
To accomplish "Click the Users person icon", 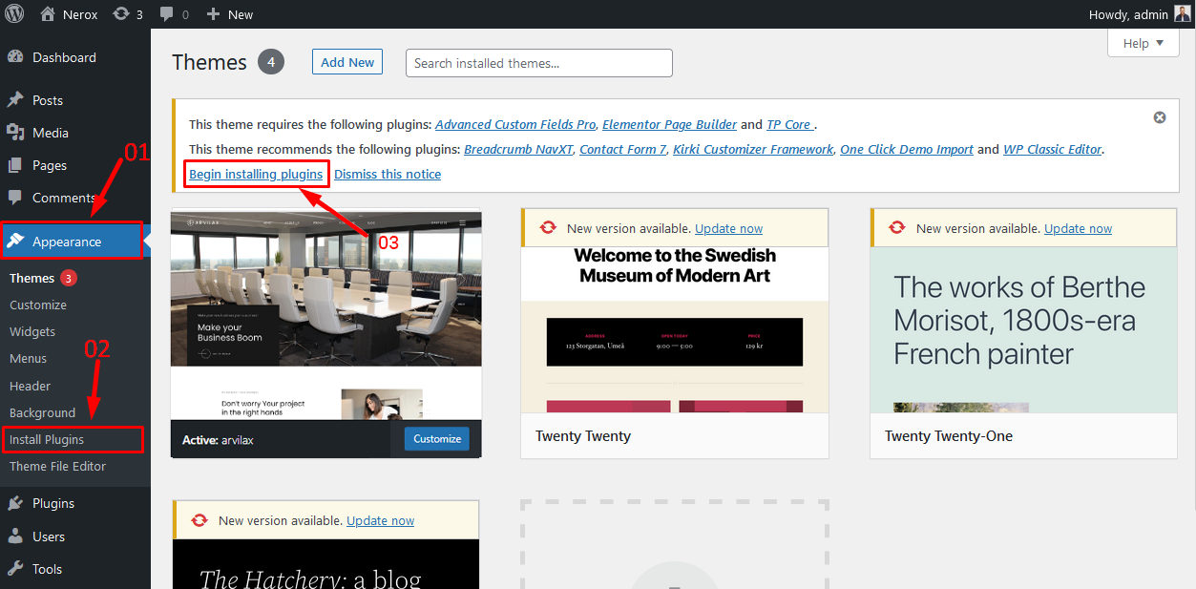I will pyautogui.click(x=15, y=536).
